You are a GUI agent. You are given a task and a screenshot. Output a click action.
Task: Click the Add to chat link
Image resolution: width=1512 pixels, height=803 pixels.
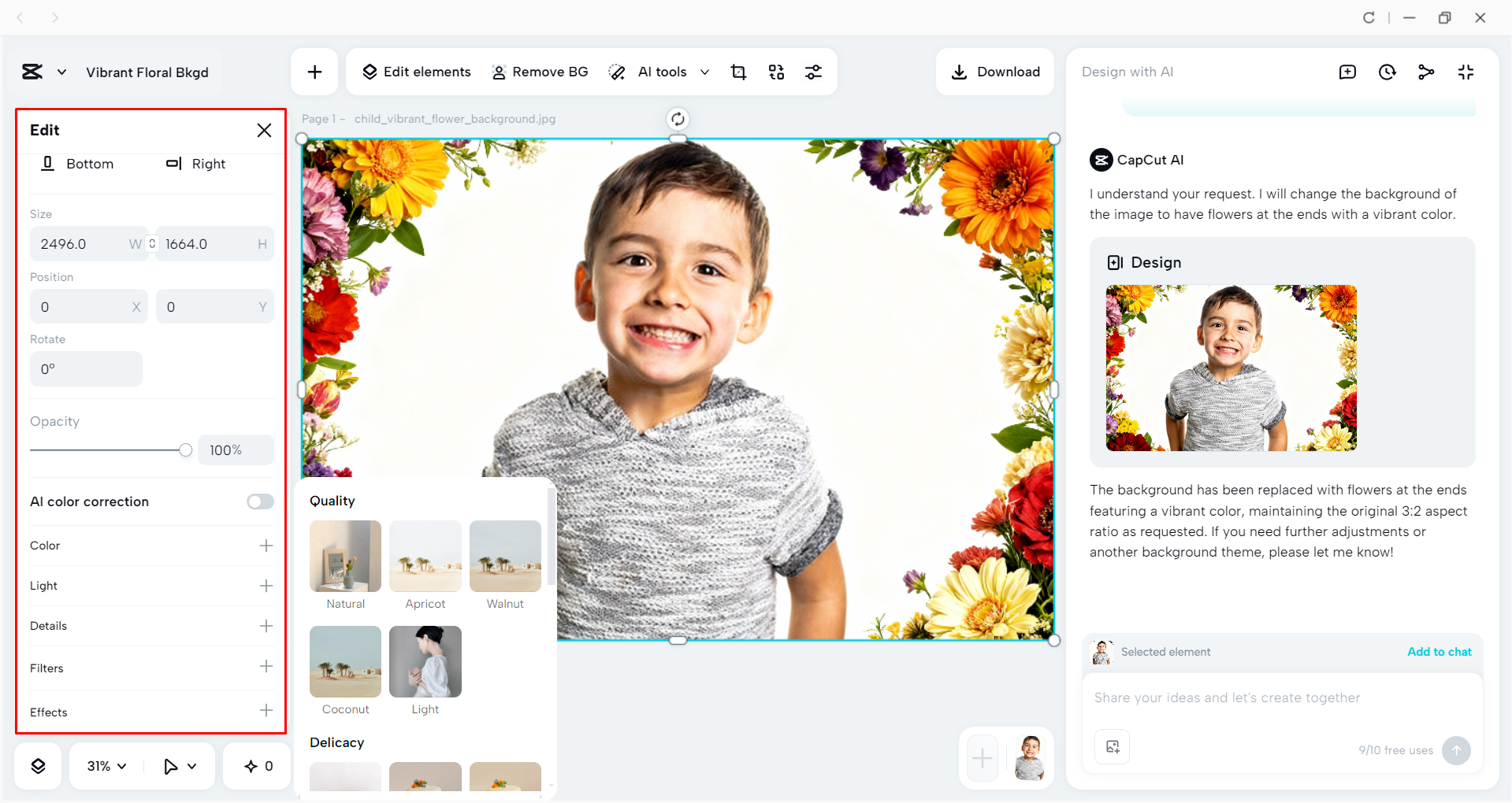(x=1439, y=652)
